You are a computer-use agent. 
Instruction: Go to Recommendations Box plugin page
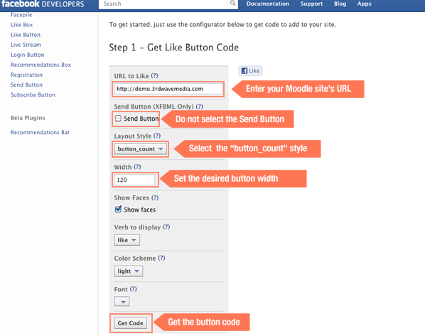click(x=41, y=65)
